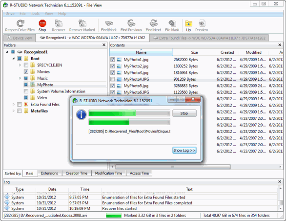Close the Log panel
The height and width of the screenshot is (221, 286).
click(280, 182)
